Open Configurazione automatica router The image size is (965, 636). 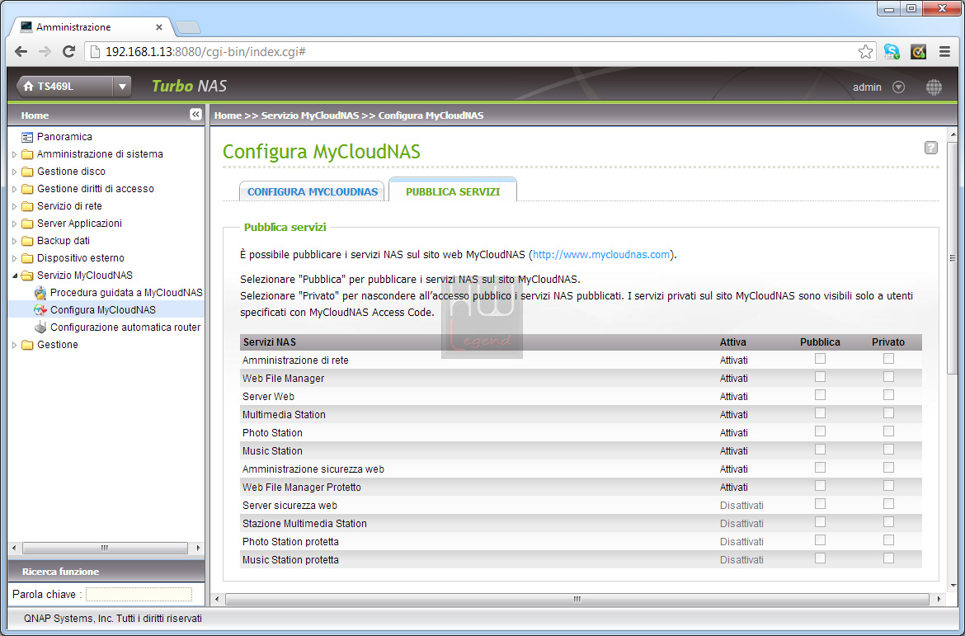click(125, 327)
